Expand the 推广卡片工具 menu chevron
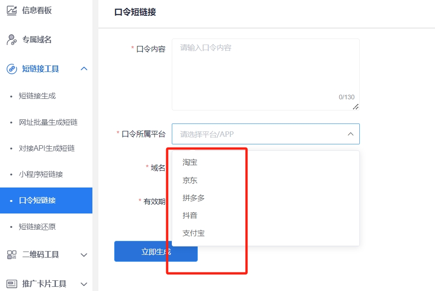 84,284
